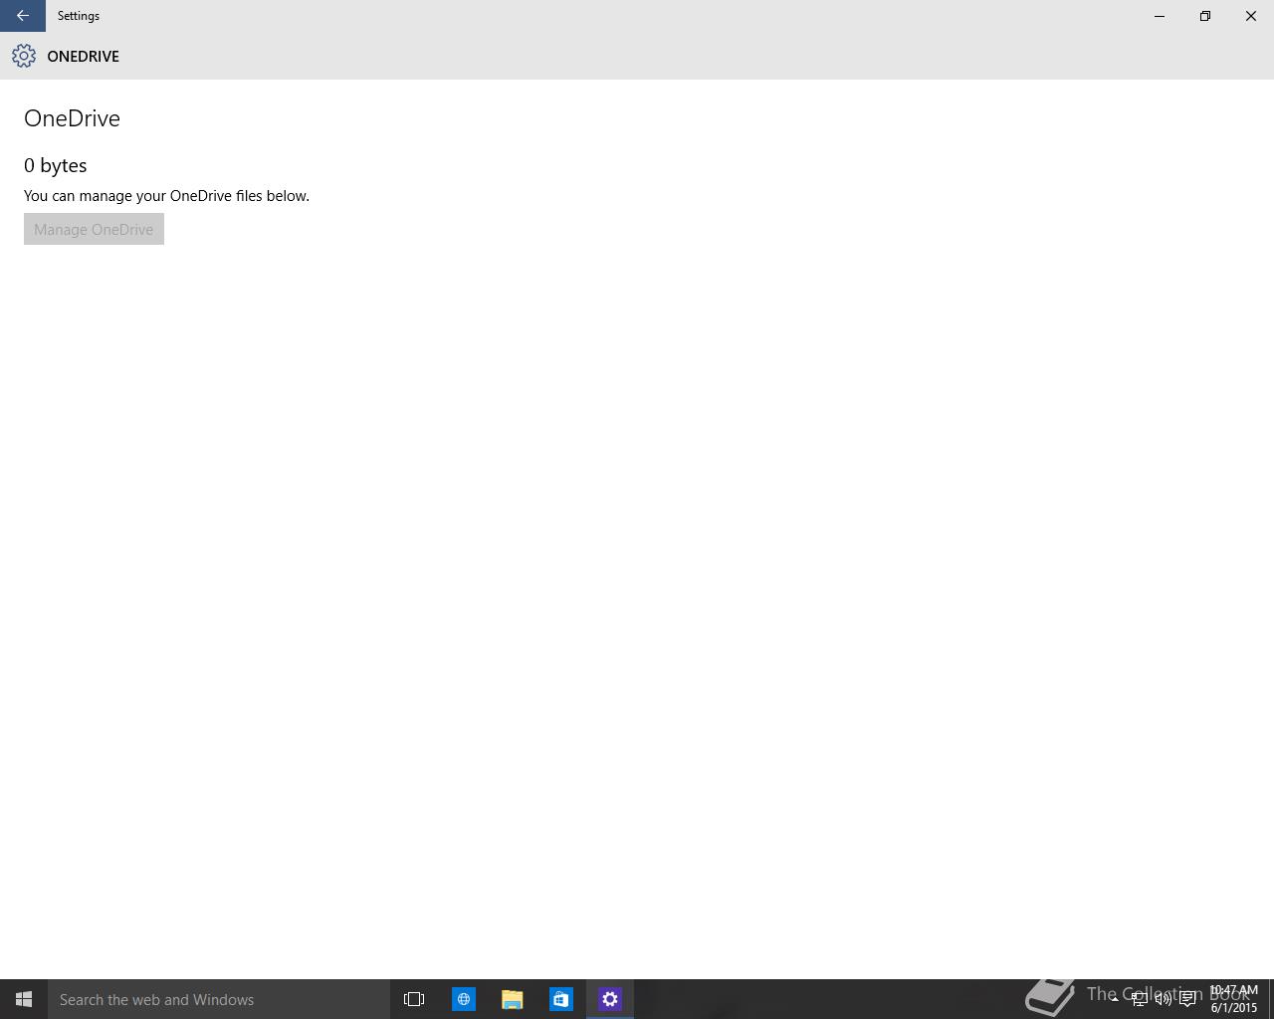Click the 'OneDrive' page heading
Image resolution: width=1274 pixels, height=1019 pixels.
[x=72, y=118]
